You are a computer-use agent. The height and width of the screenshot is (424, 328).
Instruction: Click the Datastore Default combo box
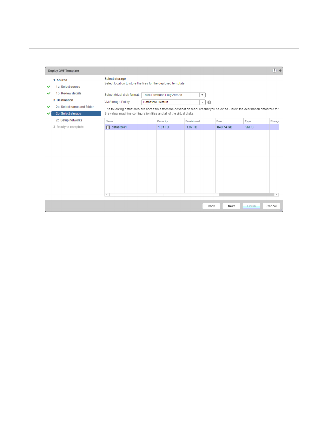pos(173,102)
